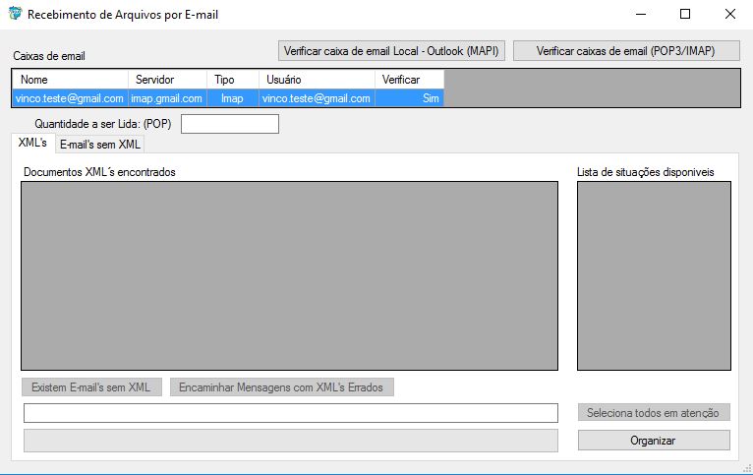Close the Recebimento de Arquivos window
Image resolution: width=753 pixels, height=475 pixels.
point(730,14)
